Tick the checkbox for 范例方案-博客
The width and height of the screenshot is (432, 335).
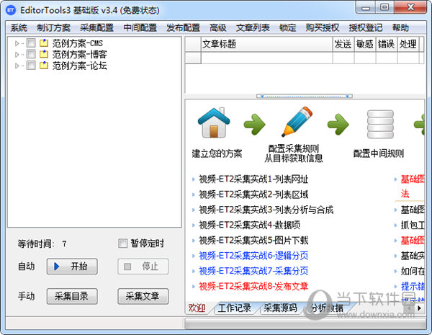pyautogui.click(x=31, y=54)
